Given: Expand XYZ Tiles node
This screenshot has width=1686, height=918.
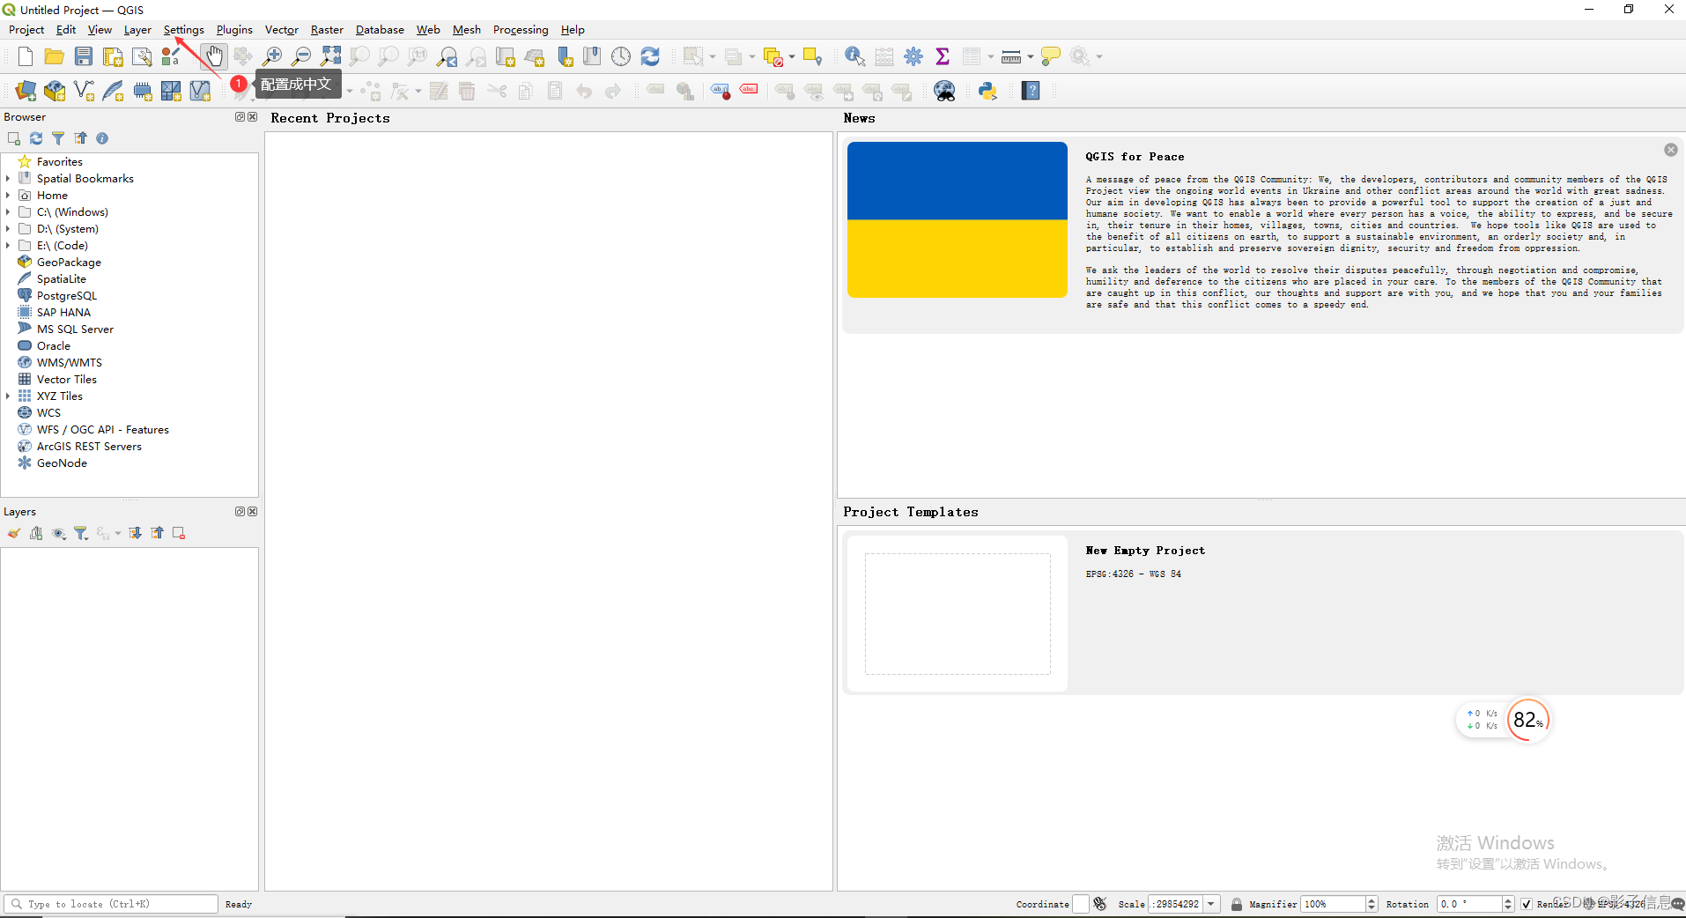Looking at the screenshot, I should coord(8,396).
